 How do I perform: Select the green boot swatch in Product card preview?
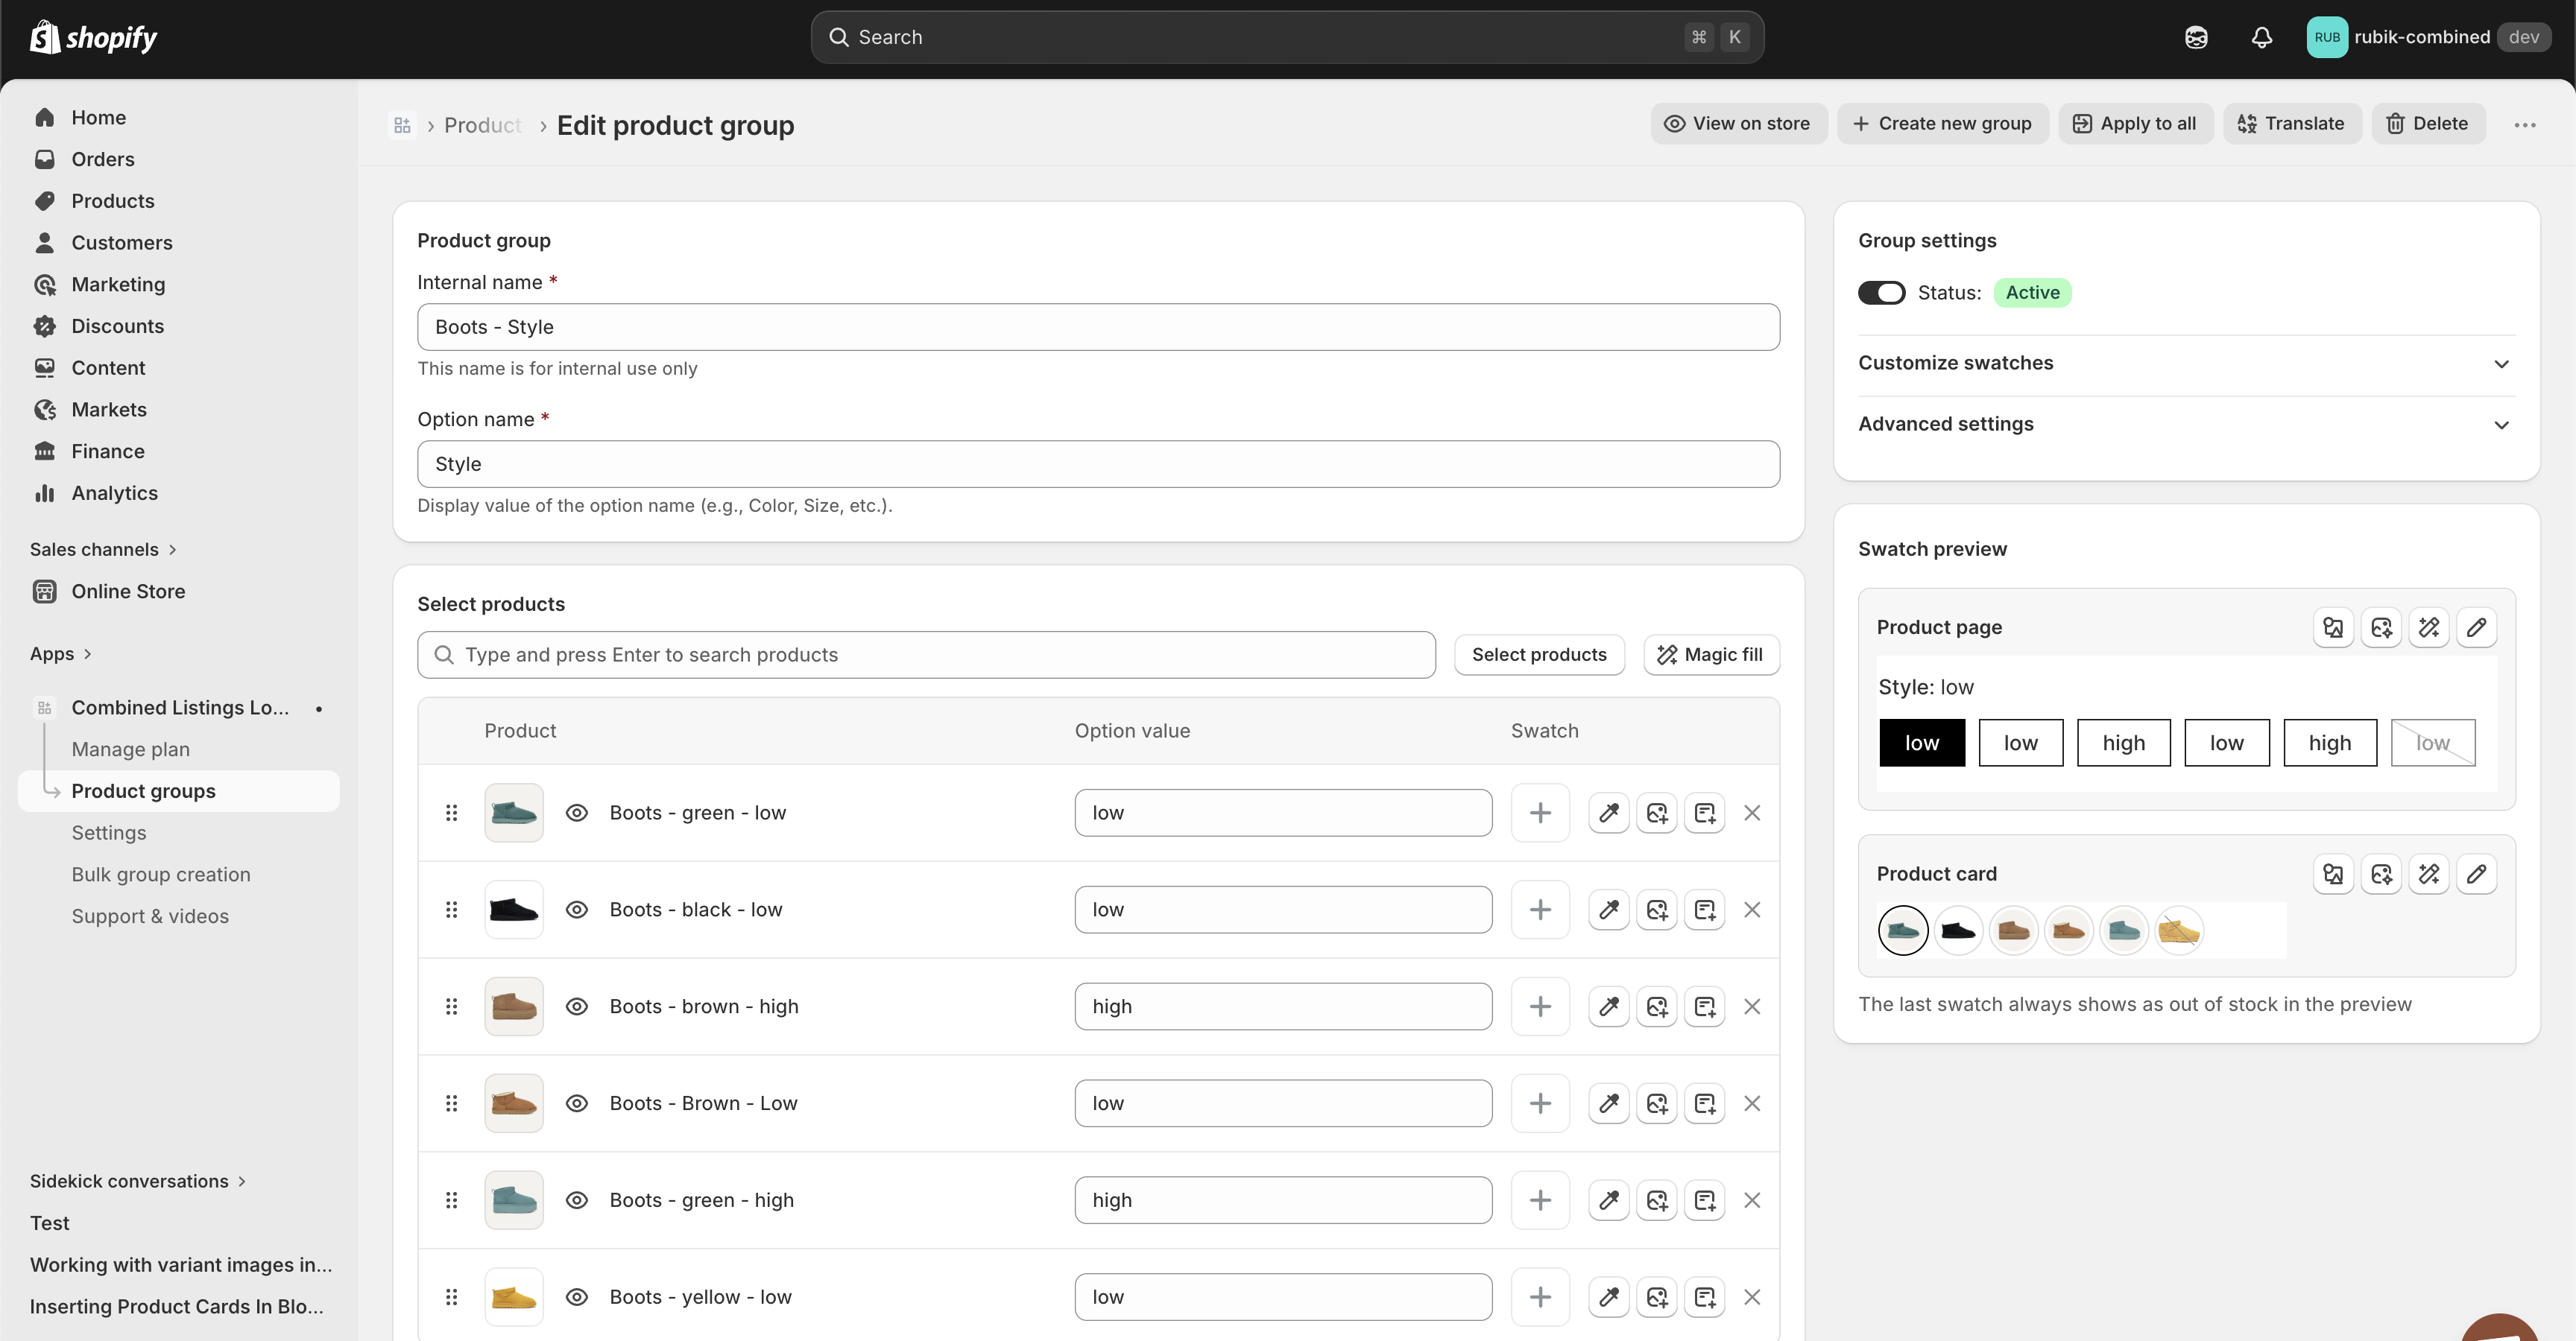tap(1903, 929)
